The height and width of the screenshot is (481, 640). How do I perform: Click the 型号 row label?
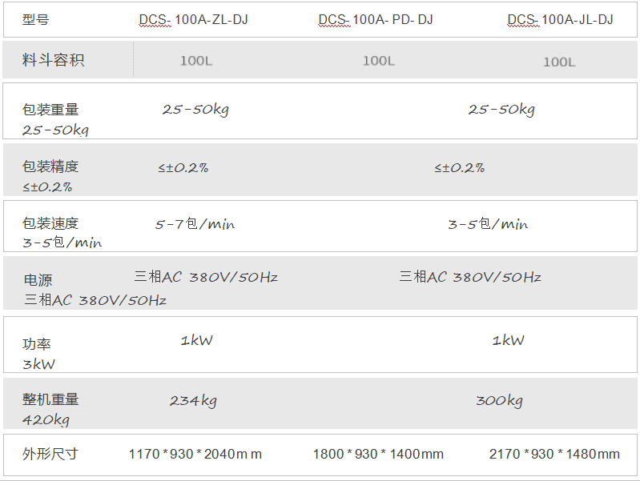pyautogui.click(x=35, y=19)
